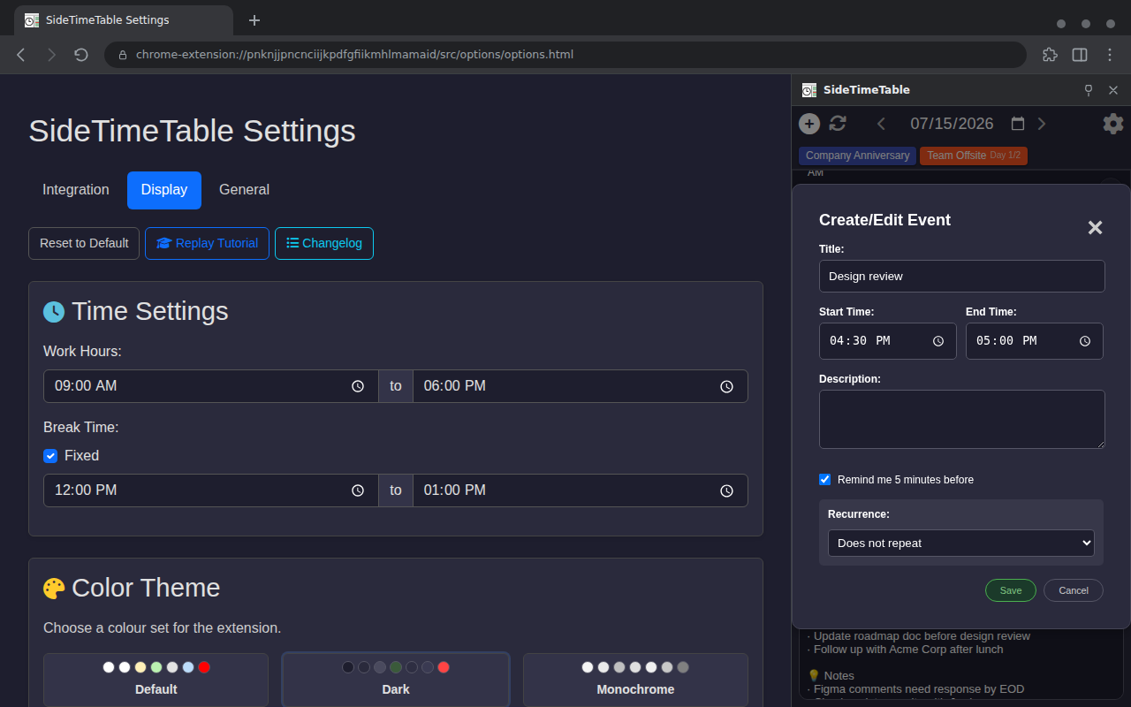
Task: Save the event
Action: (x=1011, y=590)
